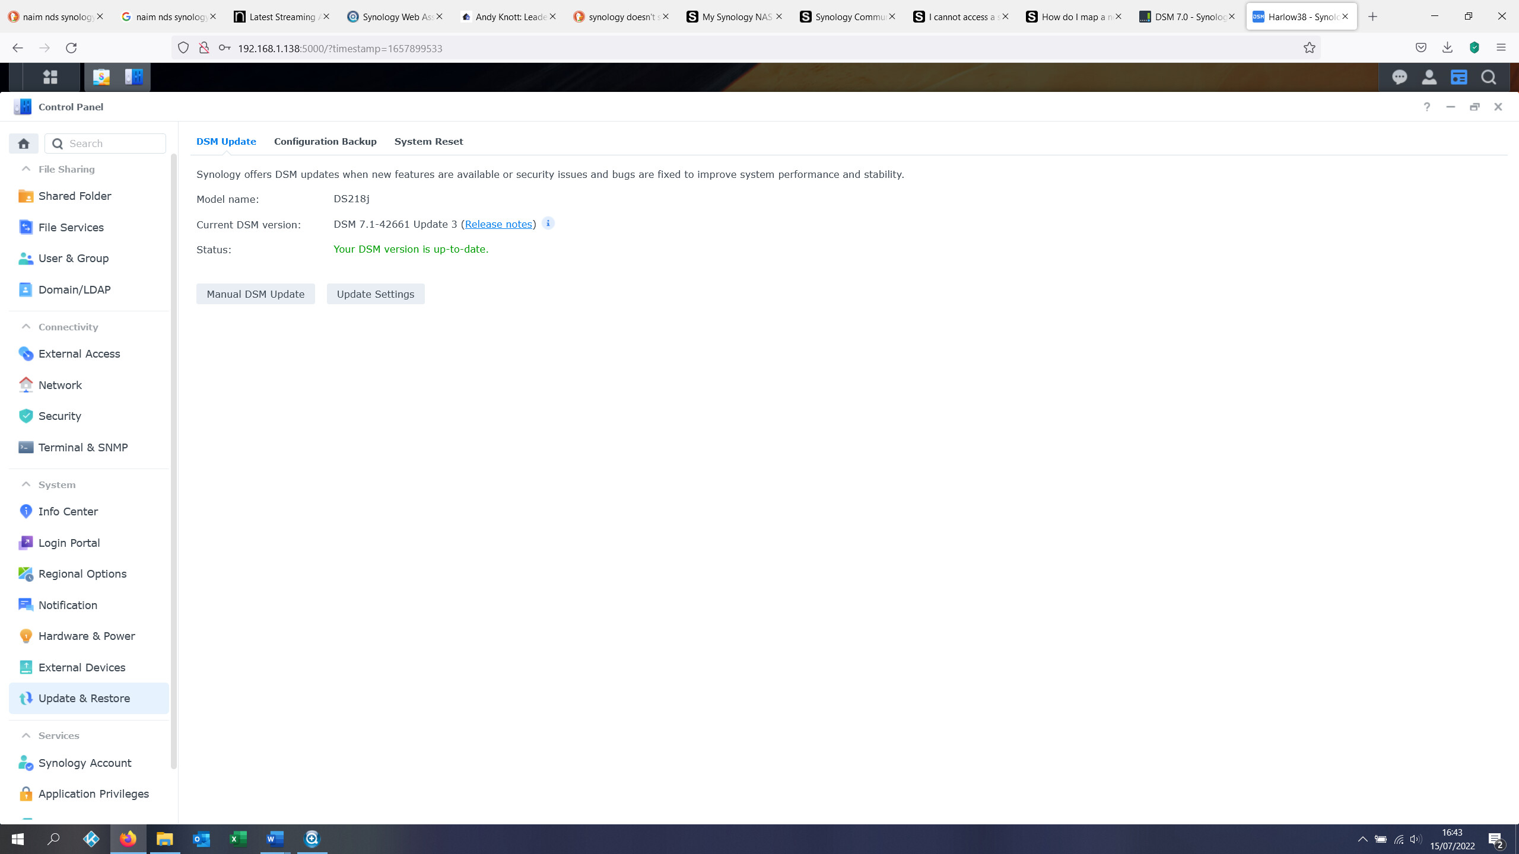
Task: Open Shared Folder settings
Action: [89, 196]
